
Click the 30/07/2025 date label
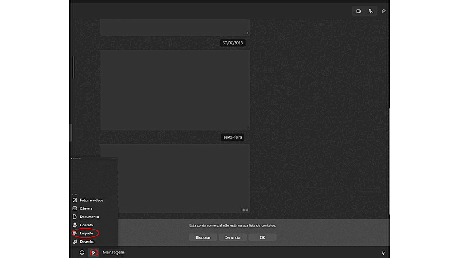point(233,42)
